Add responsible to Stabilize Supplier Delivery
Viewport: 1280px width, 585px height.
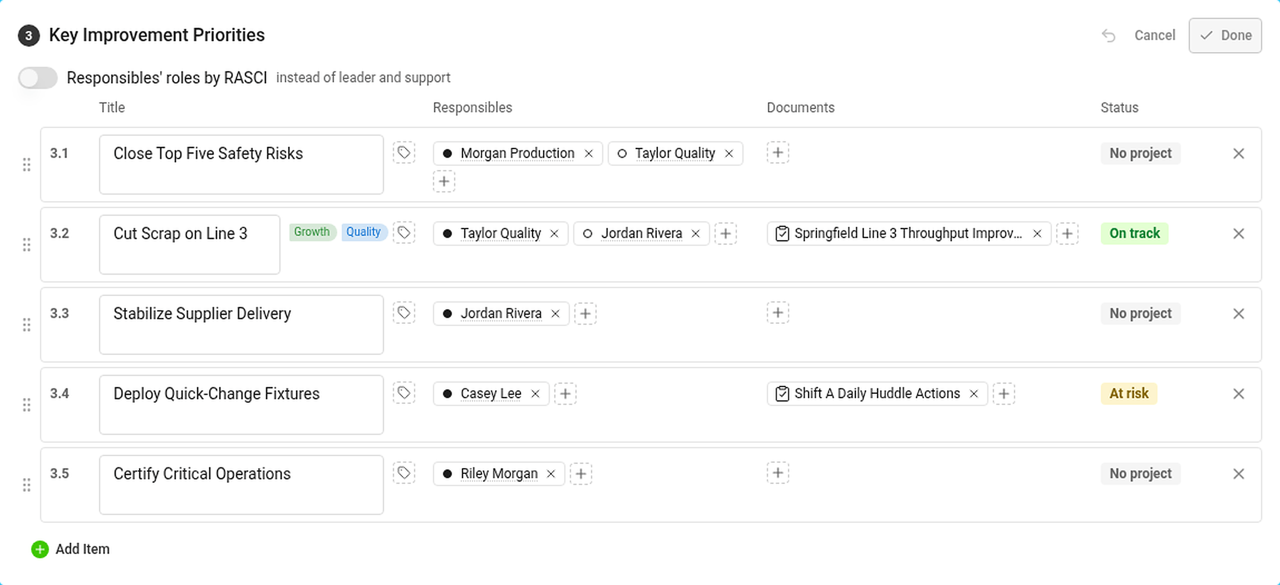coord(585,314)
